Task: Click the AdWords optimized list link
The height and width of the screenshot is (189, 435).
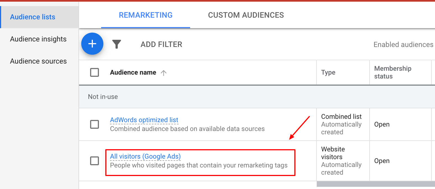Action: pos(144,120)
